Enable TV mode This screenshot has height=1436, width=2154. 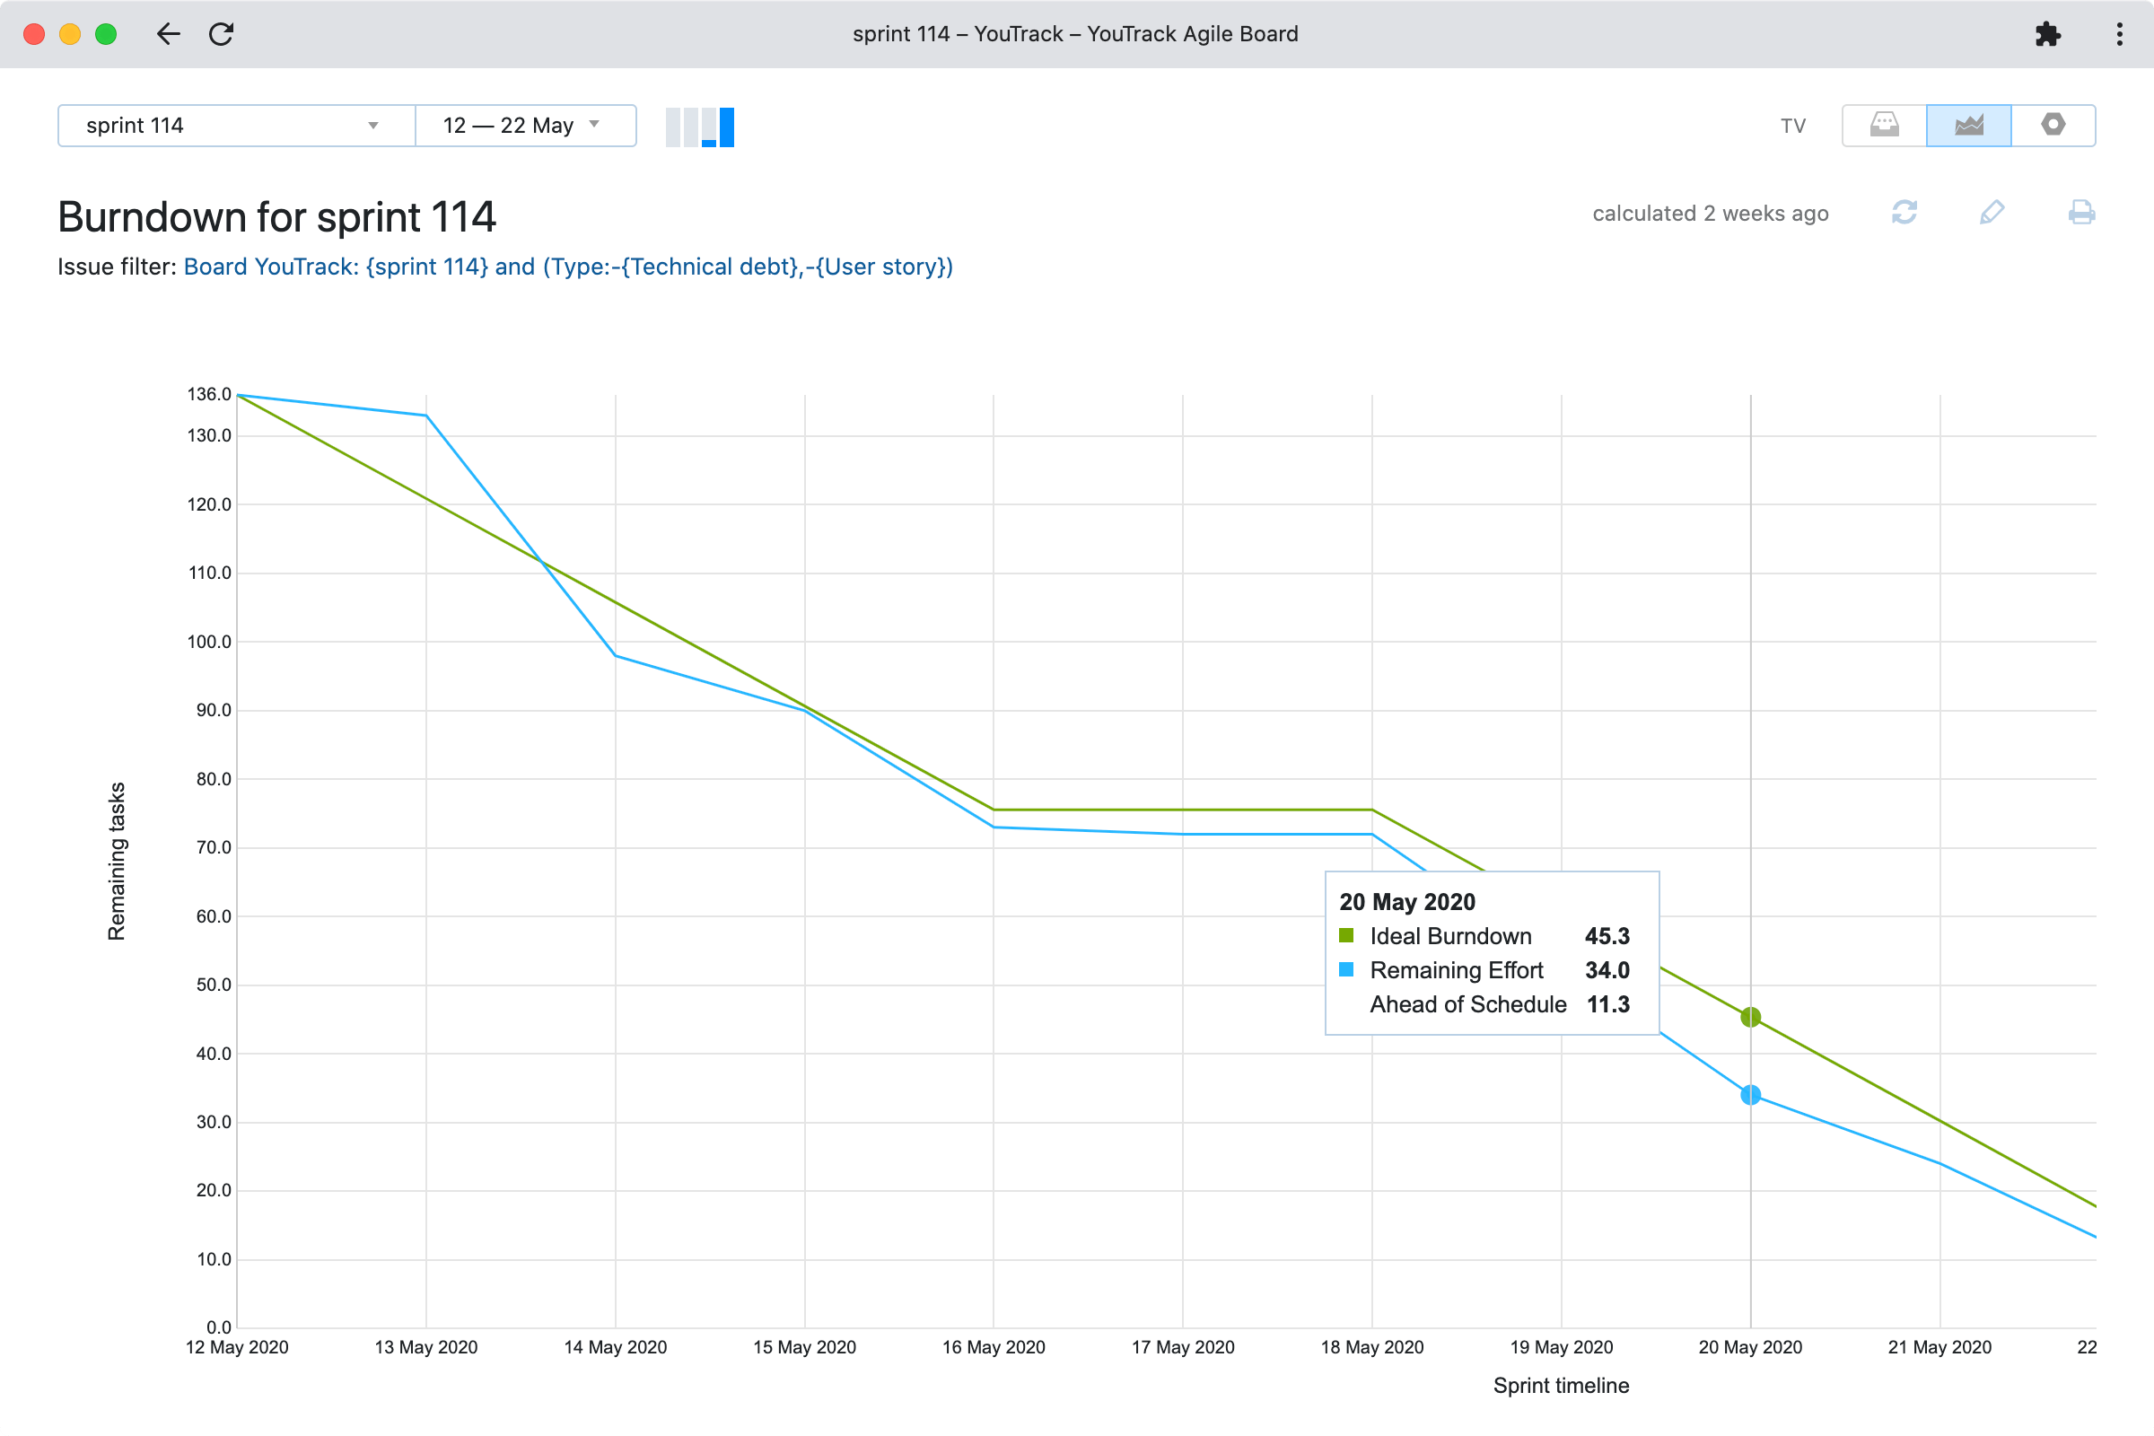[1792, 126]
